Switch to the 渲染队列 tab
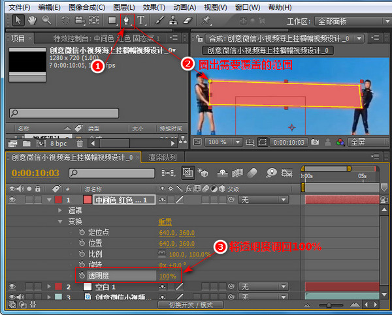Image resolution: width=392 pixels, height=315 pixels. pos(163,157)
